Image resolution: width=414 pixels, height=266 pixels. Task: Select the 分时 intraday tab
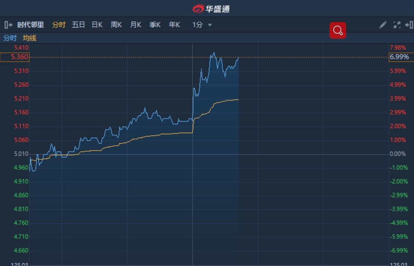coord(59,25)
